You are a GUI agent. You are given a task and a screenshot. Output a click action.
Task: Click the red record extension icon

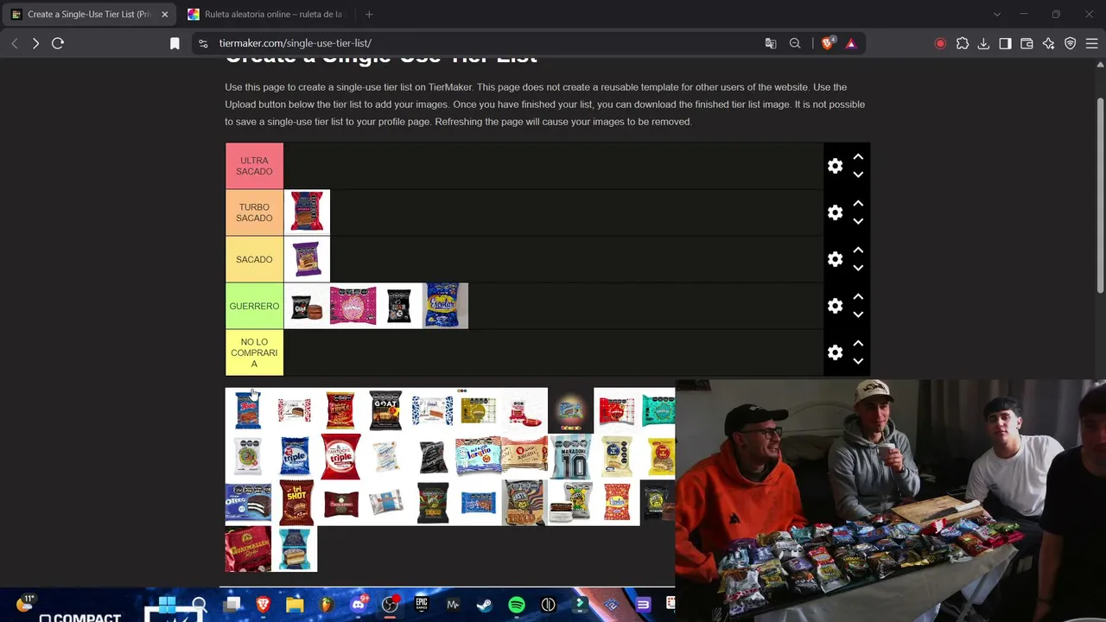tap(940, 43)
